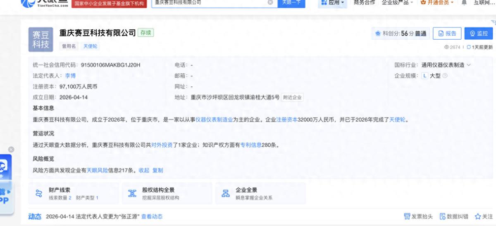The width and height of the screenshot is (496, 226).
Task: Click address 重庆市沙坪坝区回龙坝镇渝桂大道5号
Action: tap(235, 98)
